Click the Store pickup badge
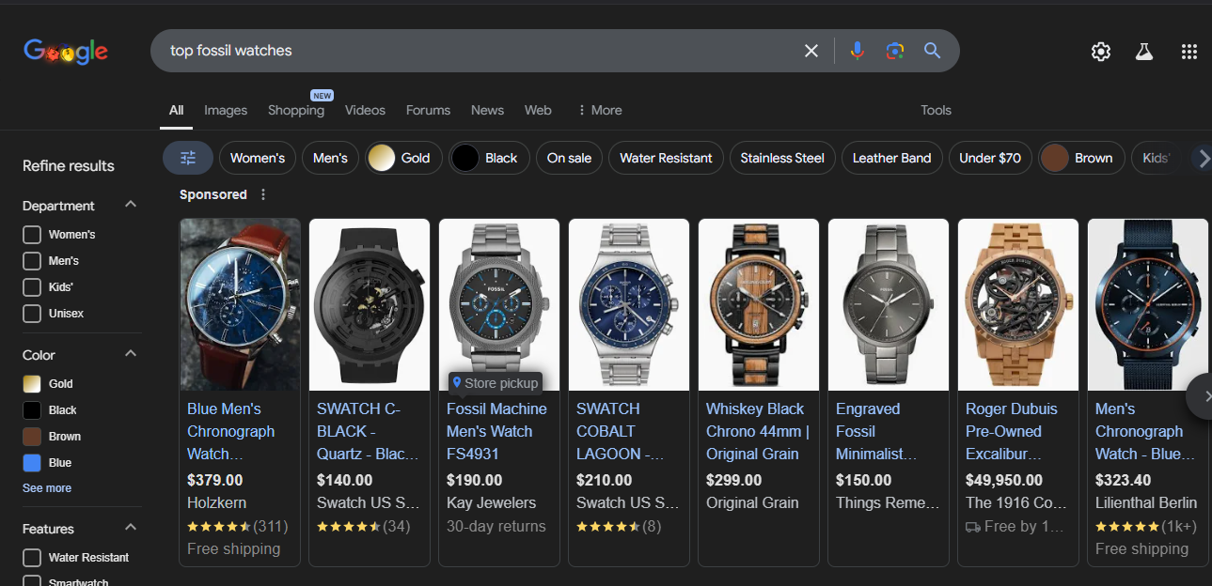This screenshot has width=1212, height=586. (495, 383)
